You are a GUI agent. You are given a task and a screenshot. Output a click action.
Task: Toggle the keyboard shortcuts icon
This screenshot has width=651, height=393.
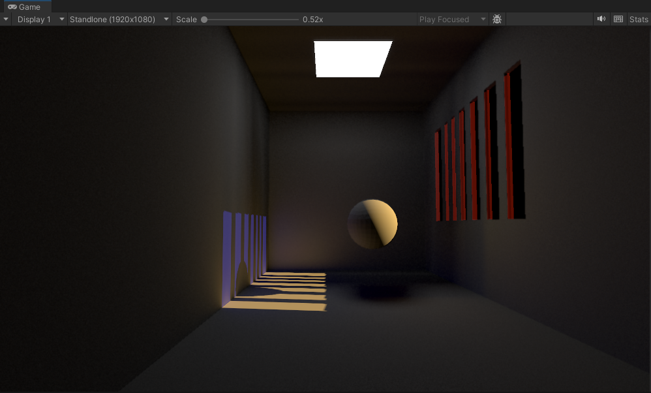[x=618, y=19]
